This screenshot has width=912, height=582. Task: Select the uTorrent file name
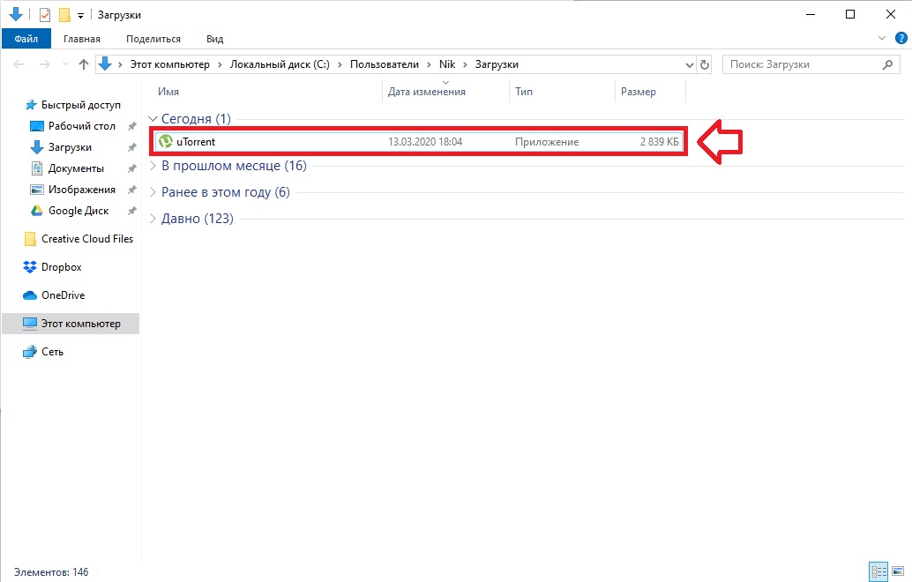(x=196, y=142)
